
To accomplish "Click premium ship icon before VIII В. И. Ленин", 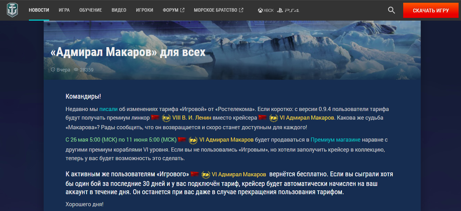I will coord(166,118).
